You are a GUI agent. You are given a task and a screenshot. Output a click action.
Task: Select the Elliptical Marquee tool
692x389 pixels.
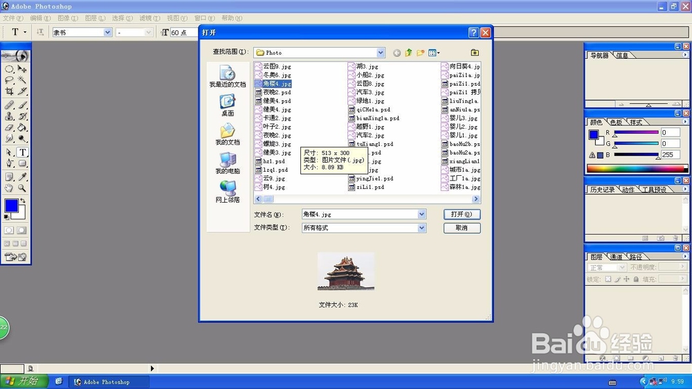[x=9, y=69]
